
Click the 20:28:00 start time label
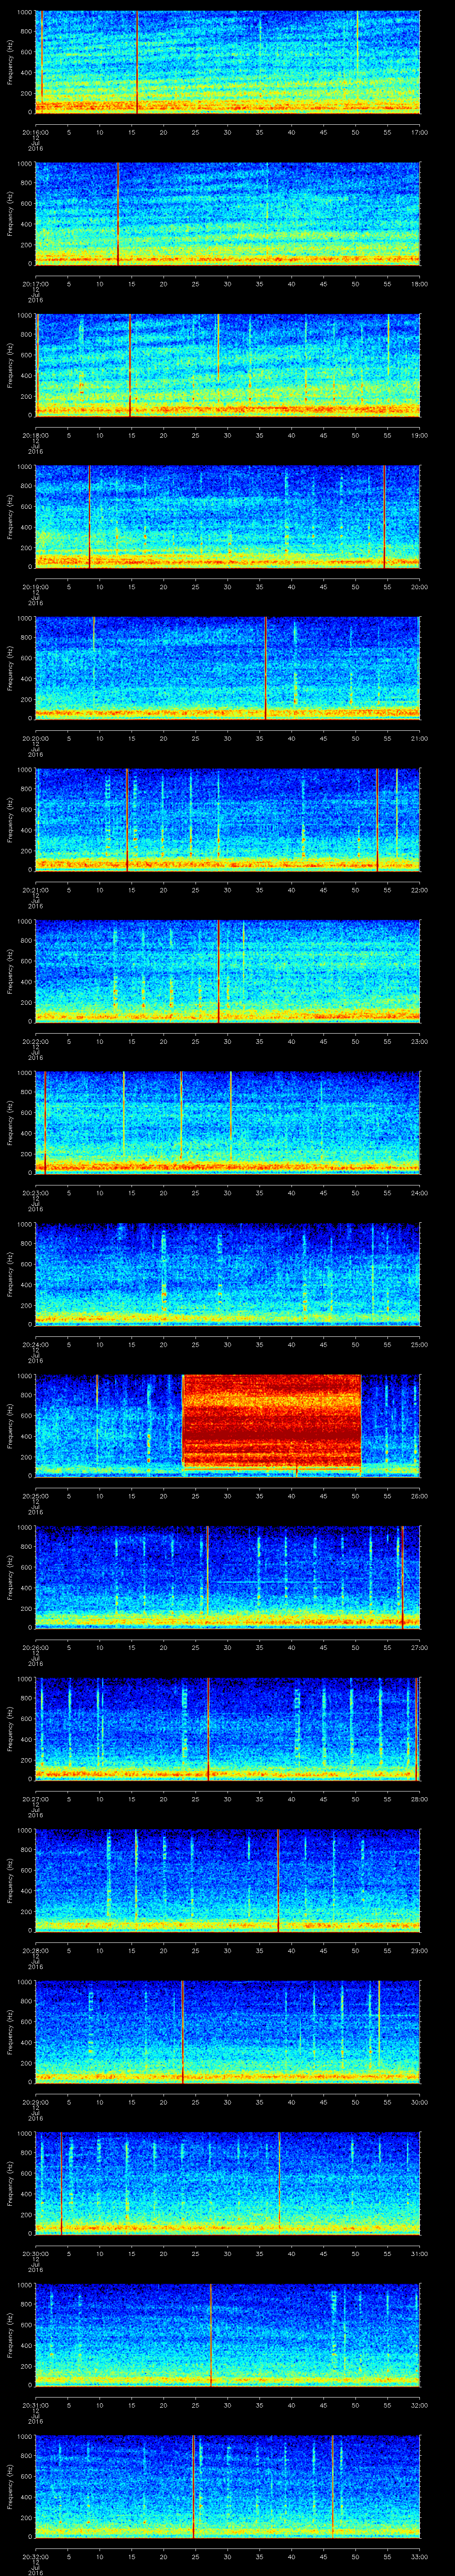click(x=36, y=1950)
